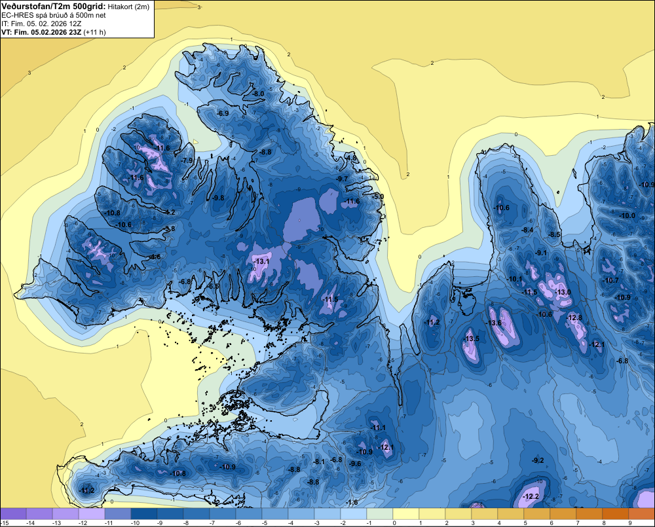Click the legend swatch between -15 and -14
Viewport: 655px width, 527px height.
pyautogui.click(x=13, y=513)
